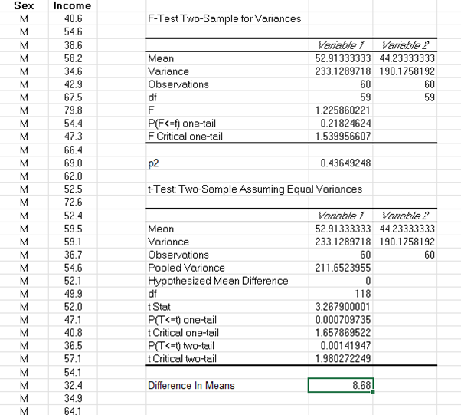This screenshot has width=461, height=415.
Task: Click the Pooled Variance value 211.6523955
Action: click(x=342, y=268)
